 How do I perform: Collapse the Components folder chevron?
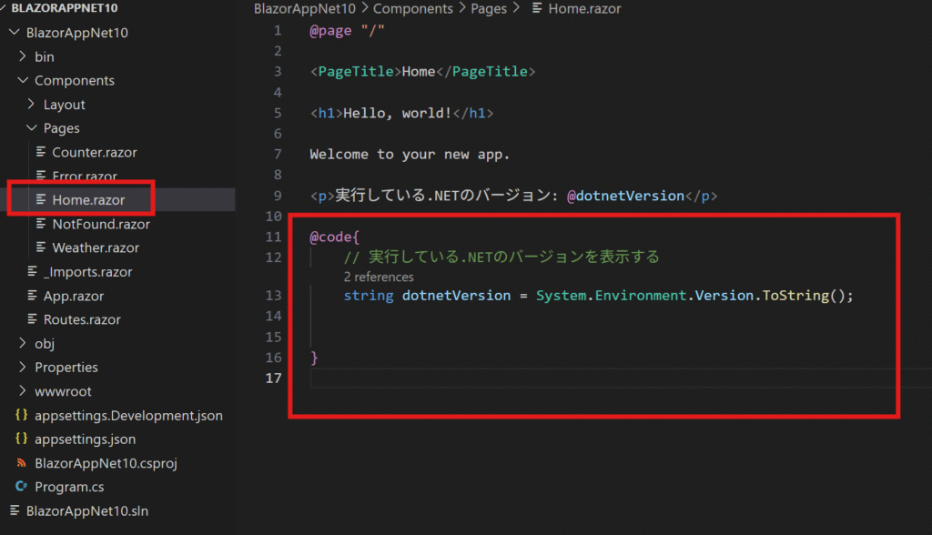(23, 80)
